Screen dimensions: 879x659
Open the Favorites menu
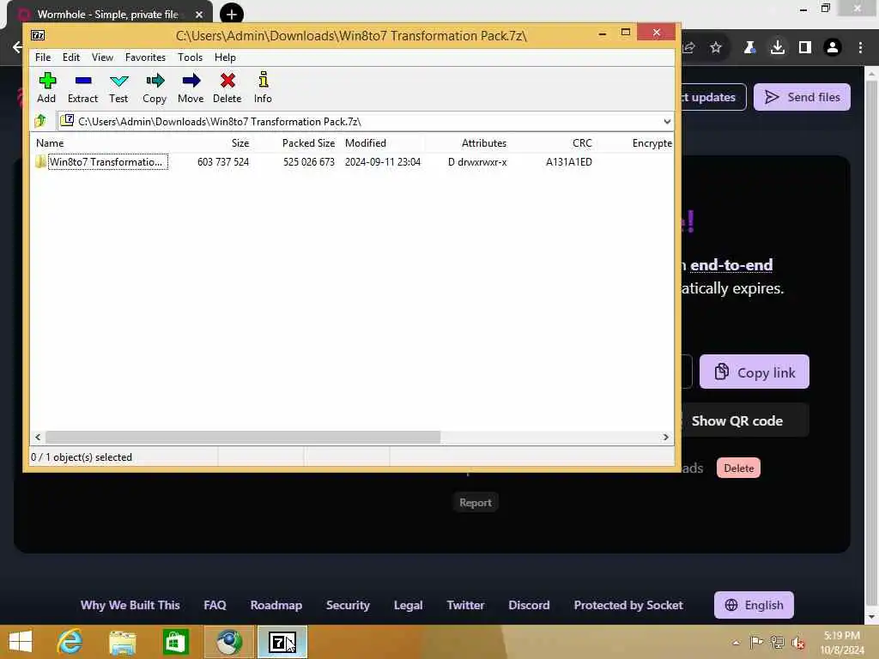pos(145,57)
